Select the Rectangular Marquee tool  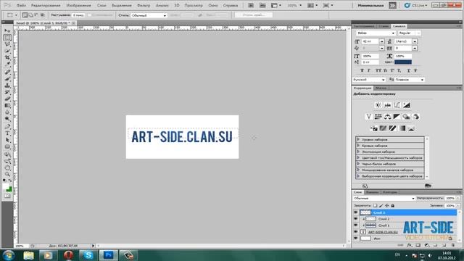(x=7, y=38)
